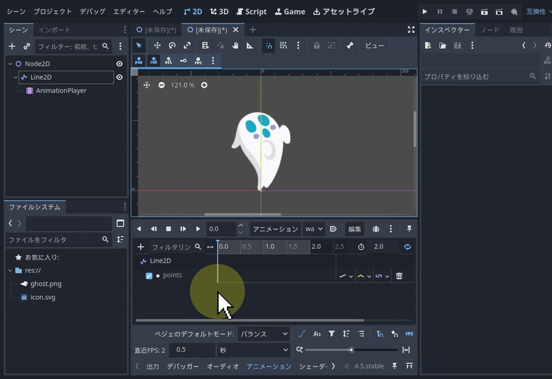The image size is (552, 379).
Task: Open the animation name dropdown
Action: pos(314,229)
